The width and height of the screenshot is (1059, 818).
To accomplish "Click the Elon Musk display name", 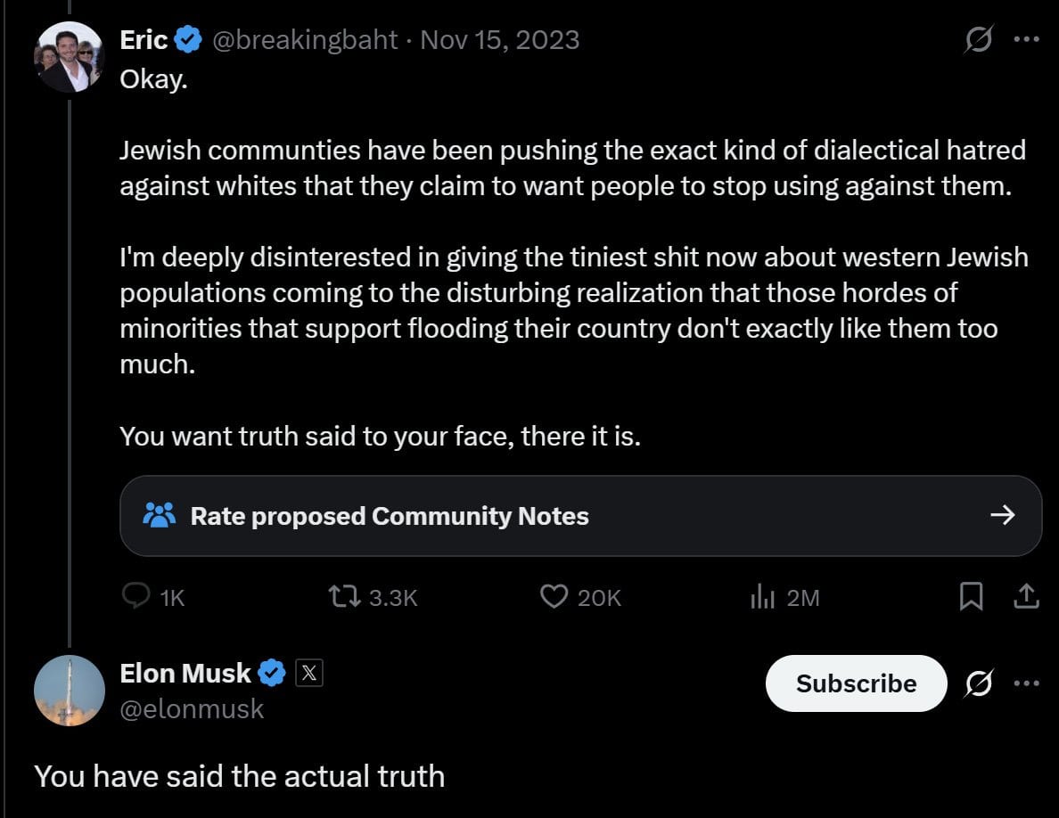I will click(x=185, y=673).
